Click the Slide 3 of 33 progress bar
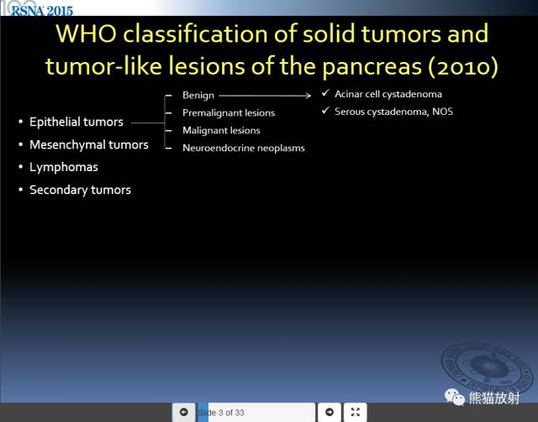Viewport: 538px width, 422px height. pos(256,413)
